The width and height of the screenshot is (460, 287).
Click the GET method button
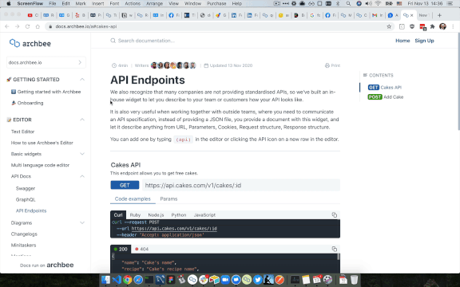[x=125, y=185]
